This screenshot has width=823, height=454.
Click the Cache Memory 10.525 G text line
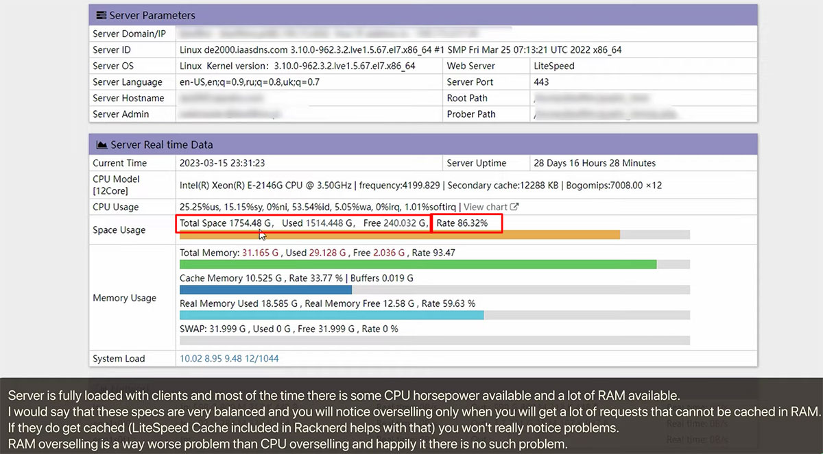(x=296, y=278)
